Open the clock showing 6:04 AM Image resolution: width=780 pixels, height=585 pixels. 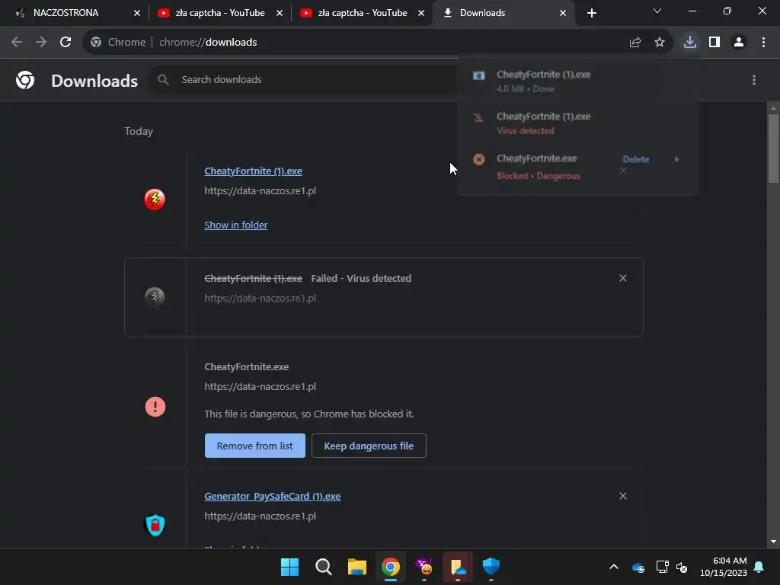pyautogui.click(x=724, y=567)
